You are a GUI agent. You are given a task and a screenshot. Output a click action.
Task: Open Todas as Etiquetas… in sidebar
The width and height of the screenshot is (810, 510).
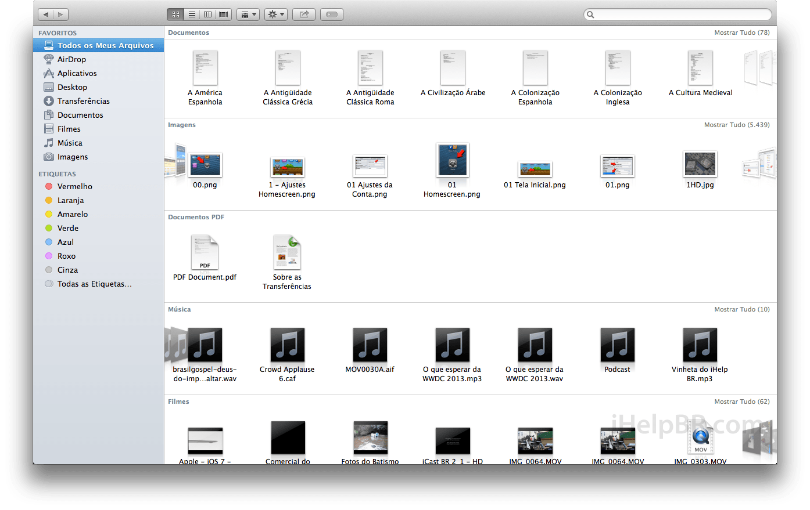tap(99, 284)
